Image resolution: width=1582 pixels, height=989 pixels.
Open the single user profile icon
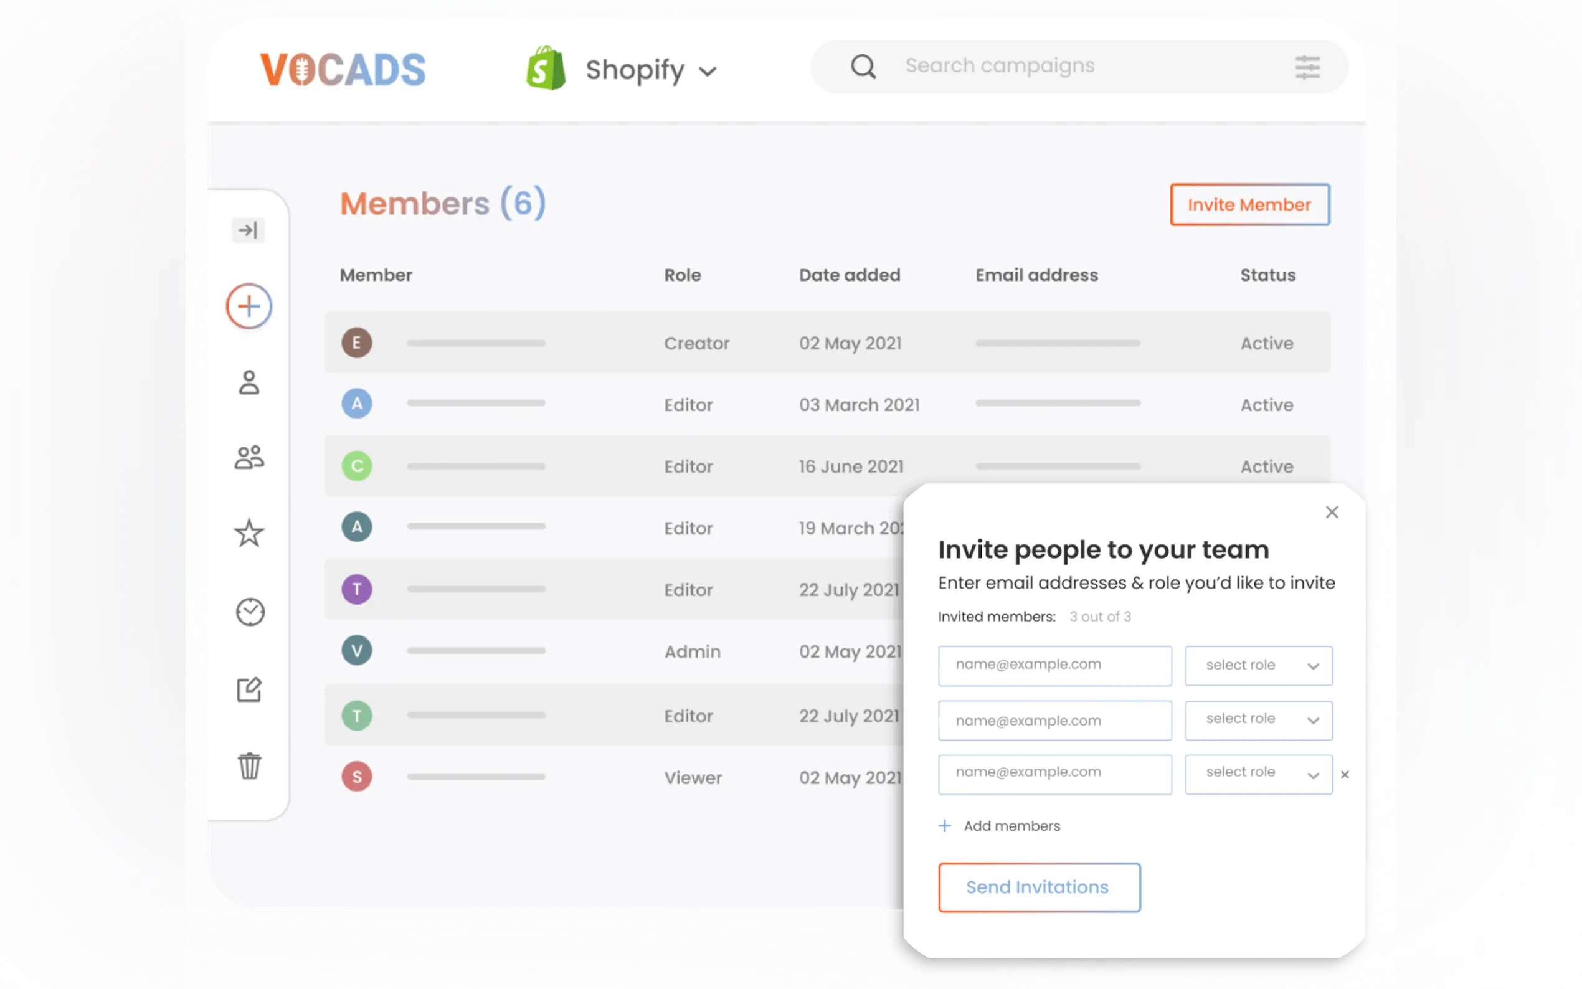point(249,382)
